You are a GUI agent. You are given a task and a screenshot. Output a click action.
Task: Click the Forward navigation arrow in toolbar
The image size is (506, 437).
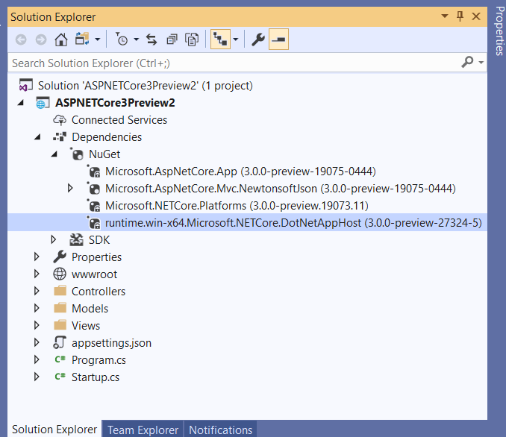point(41,40)
